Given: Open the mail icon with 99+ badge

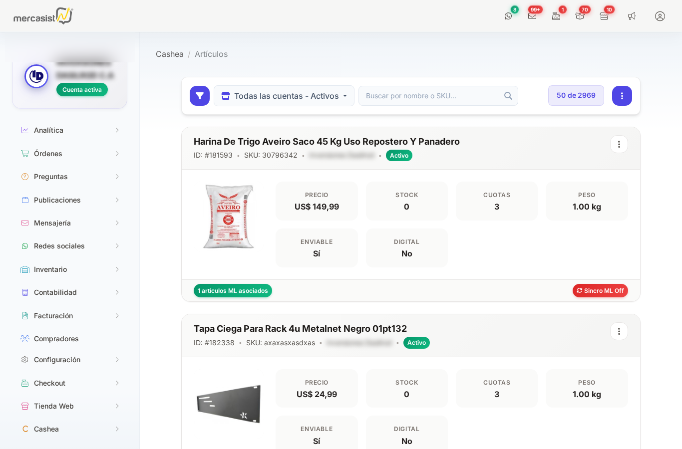Looking at the screenshot, I should (x=532, y=16).
